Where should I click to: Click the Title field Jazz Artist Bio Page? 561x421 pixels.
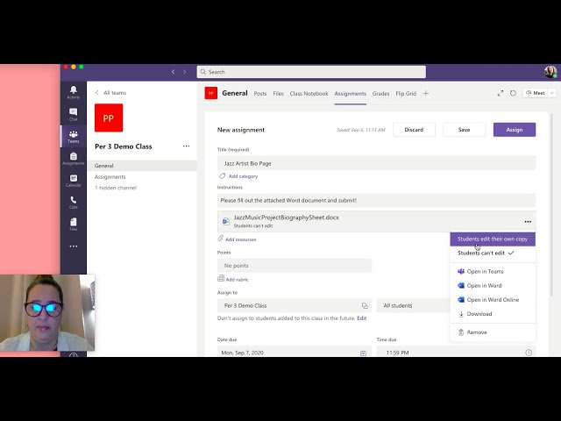376,163
